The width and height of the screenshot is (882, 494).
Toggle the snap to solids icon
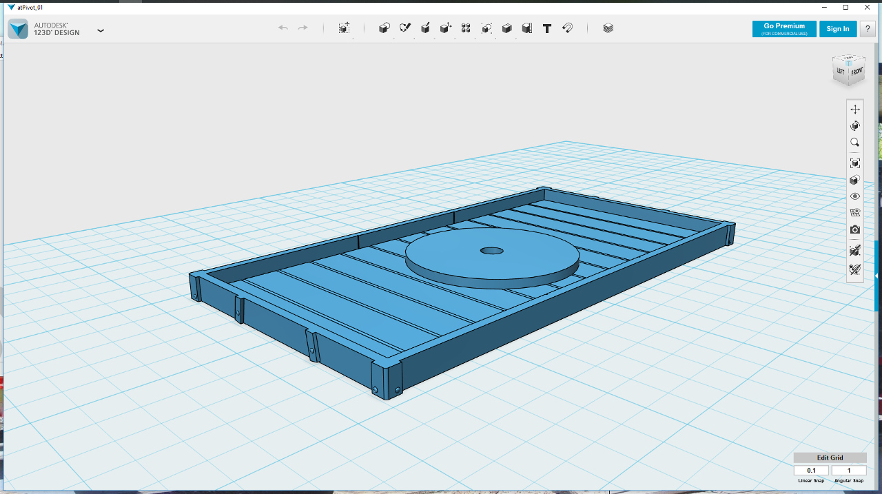tap(855, 250)
